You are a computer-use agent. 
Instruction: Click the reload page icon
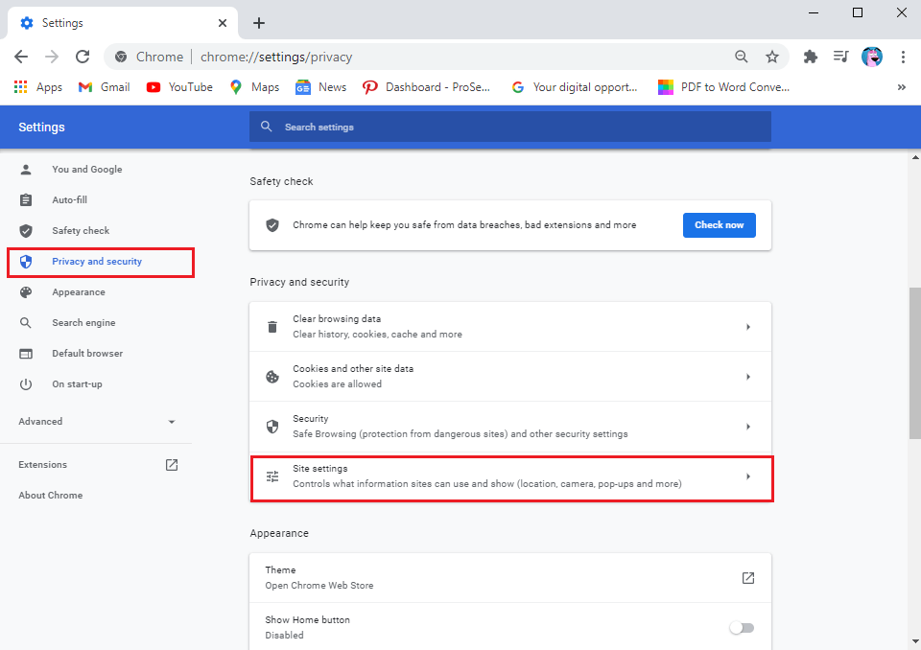coord(83,57)
